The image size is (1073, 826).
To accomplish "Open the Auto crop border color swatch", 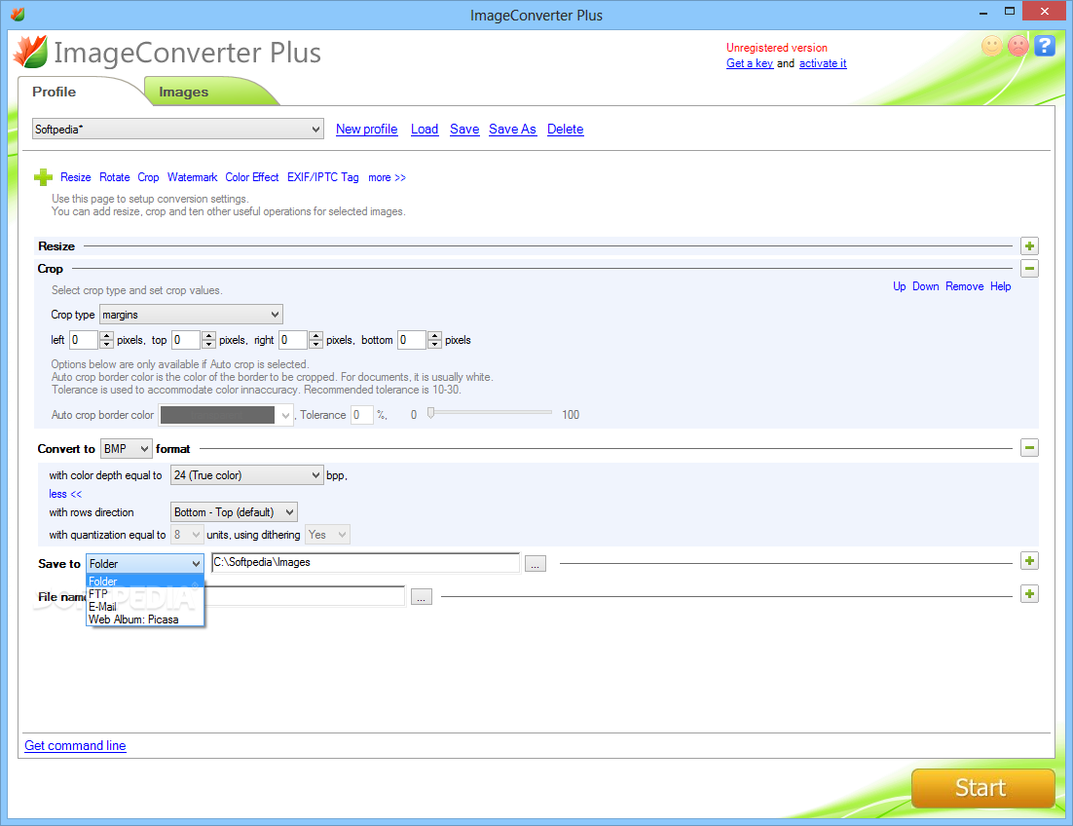I will [x=226, y=415].
